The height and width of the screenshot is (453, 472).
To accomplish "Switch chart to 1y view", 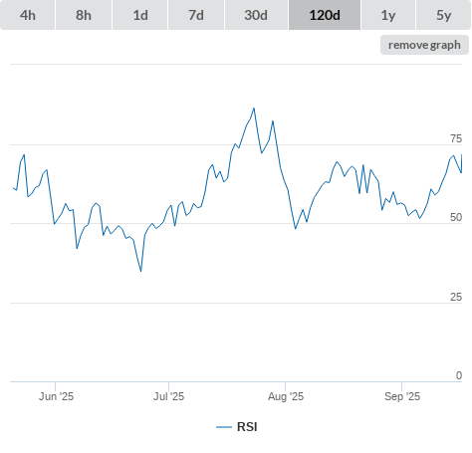I will coord(388,15).
